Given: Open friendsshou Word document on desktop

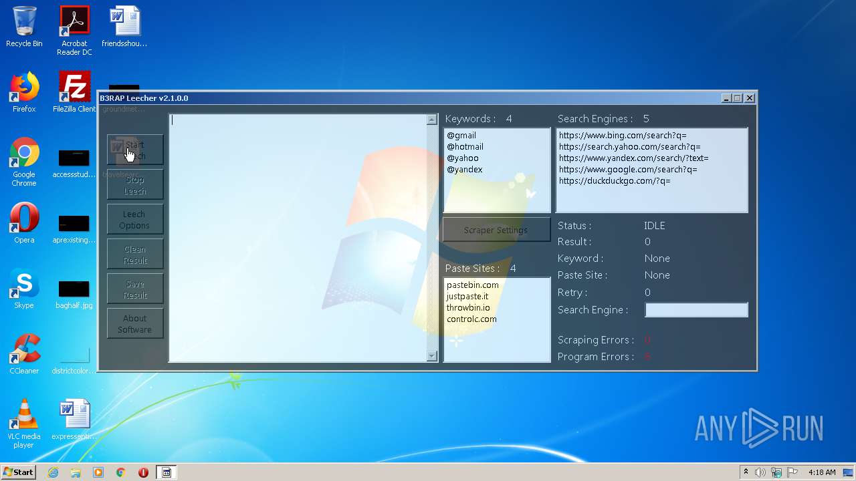Looking at the screenshot, I should [124, 27].
